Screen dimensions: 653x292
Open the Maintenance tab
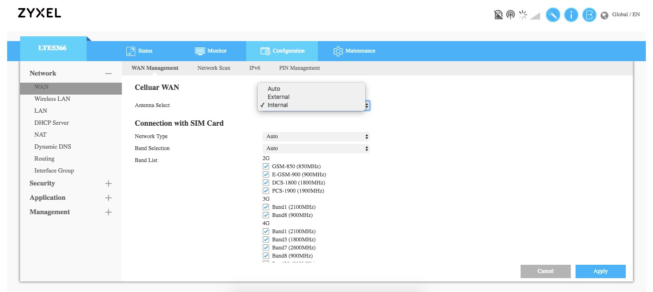coord(354,51)
